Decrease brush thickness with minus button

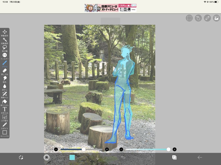pos(56,149)
